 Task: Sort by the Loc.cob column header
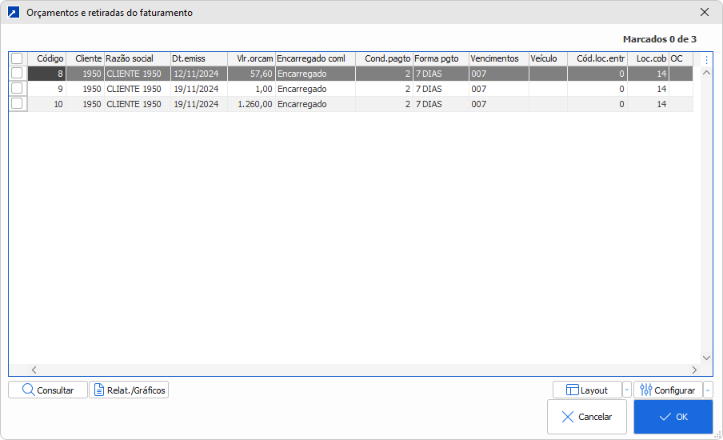click(x=649, y=58)
